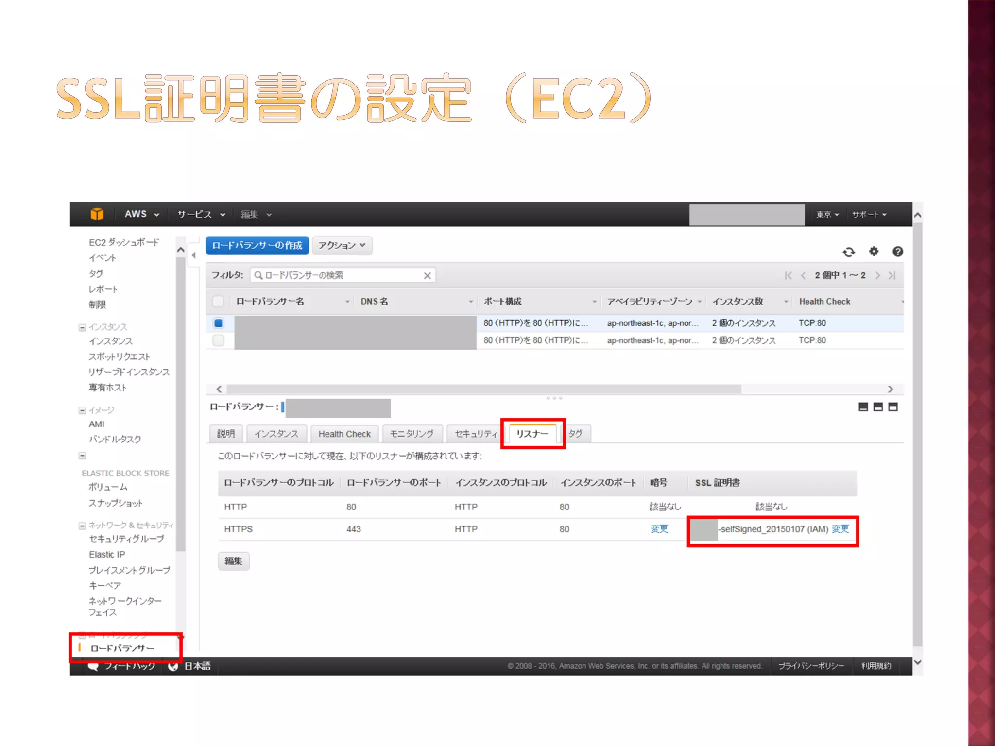This screenshot has width=995, height=746.
Task: Collapse the side navigation with left arrow
Action: (x=194, y=255)
